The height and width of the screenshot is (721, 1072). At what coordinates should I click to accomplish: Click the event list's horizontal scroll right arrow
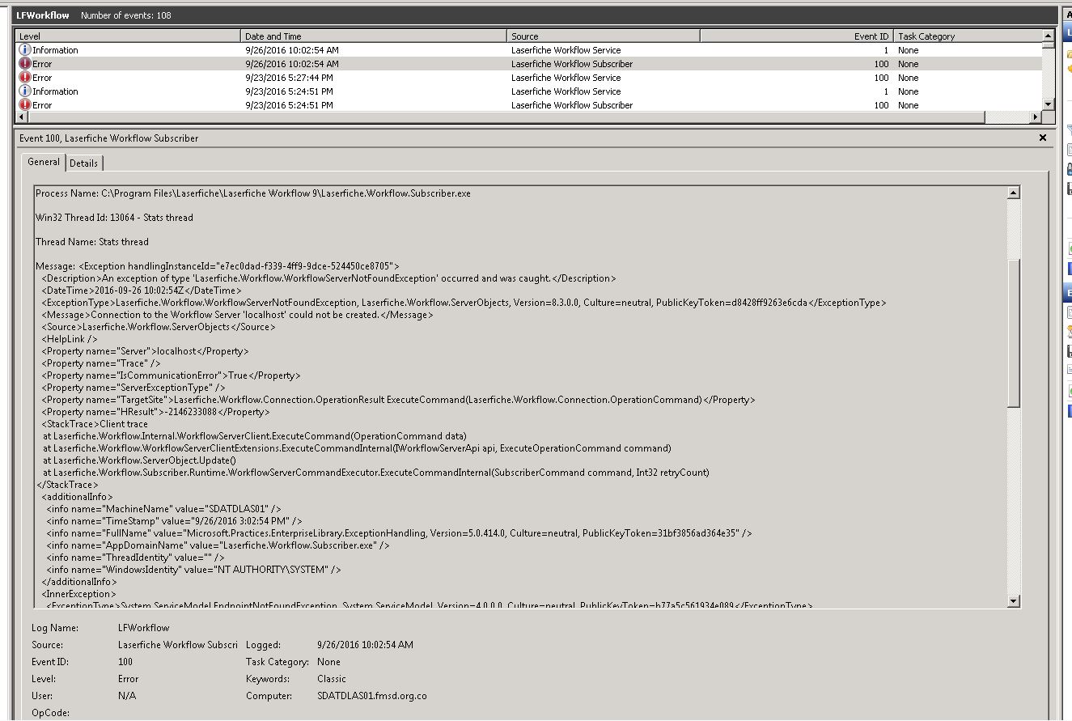[1036, 117]
